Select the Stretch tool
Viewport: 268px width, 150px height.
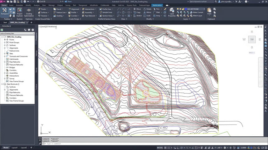click(137, 16)
